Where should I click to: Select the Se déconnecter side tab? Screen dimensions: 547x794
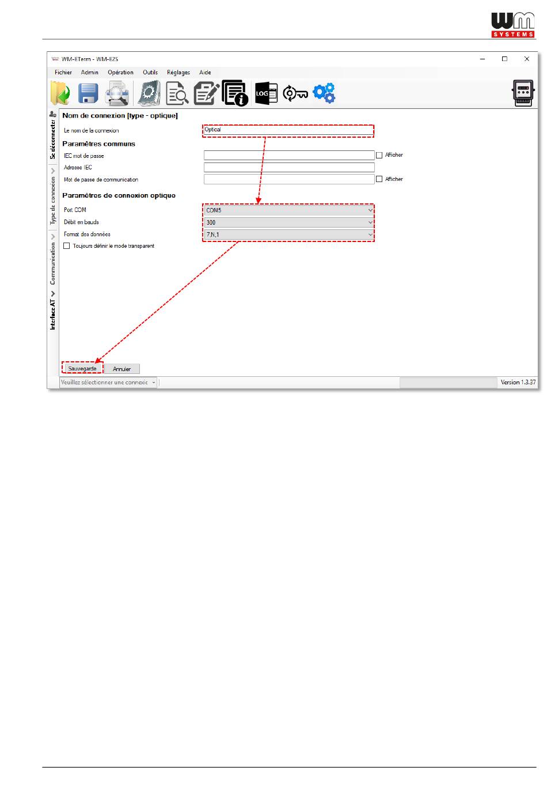[53, 139]
